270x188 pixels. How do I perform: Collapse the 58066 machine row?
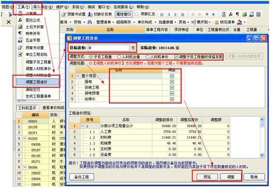coord(25,167)
